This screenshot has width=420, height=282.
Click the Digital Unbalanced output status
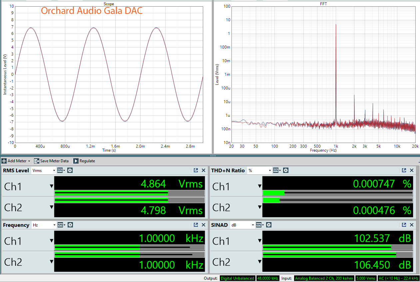pos(237,278)
